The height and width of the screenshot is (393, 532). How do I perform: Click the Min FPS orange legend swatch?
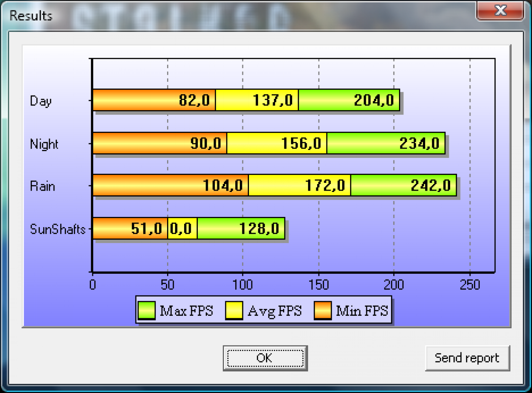[x=322, y=311]
